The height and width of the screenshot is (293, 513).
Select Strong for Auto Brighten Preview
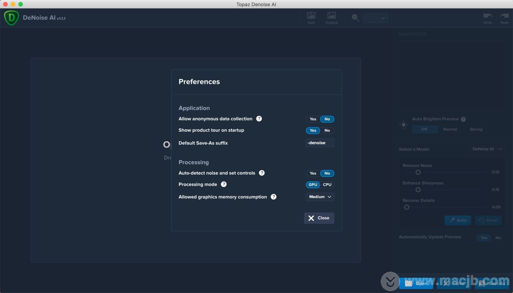tap(476, 129)
